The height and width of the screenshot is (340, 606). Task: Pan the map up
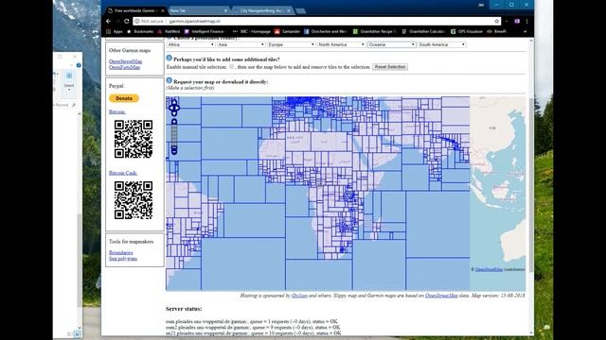pos(174,103)
